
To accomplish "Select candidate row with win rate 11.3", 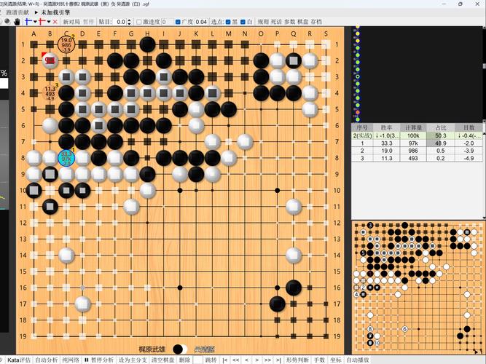I will coord(417,158).
